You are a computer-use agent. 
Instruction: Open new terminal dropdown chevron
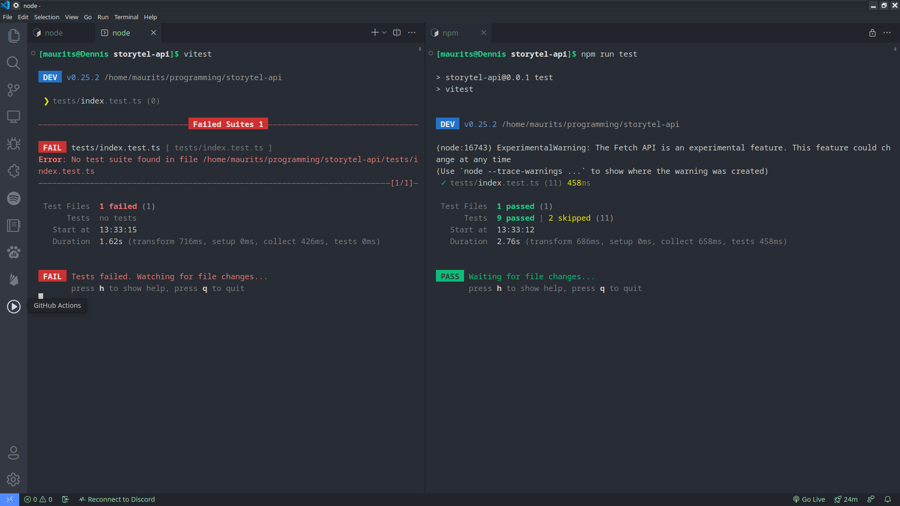tap(384, 33)
